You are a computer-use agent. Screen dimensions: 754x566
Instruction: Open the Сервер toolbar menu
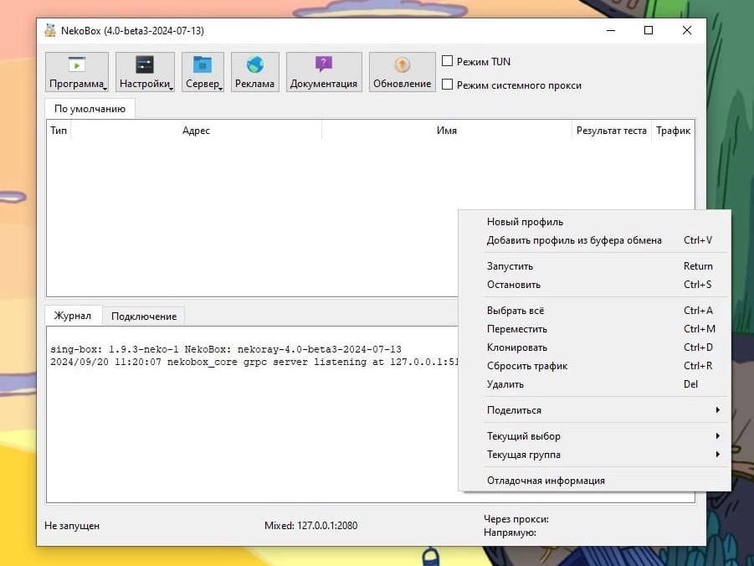click(203, 72)
